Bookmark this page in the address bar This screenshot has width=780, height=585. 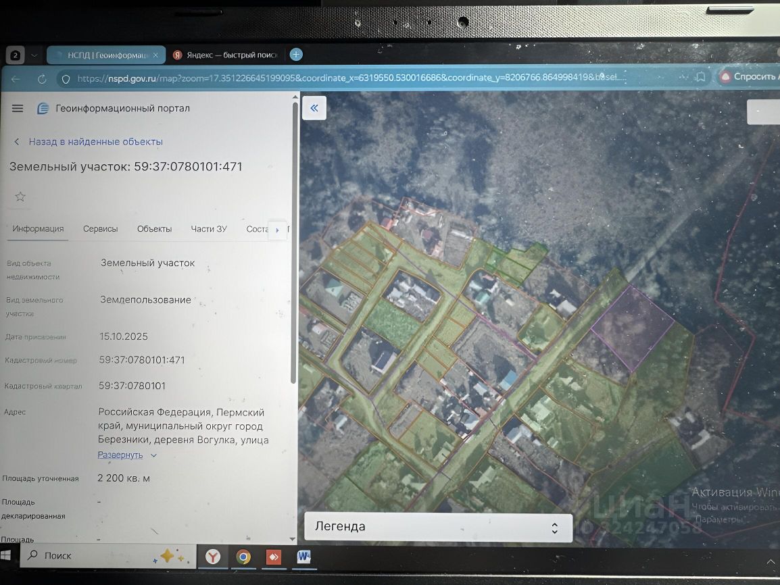coord(700,77)
